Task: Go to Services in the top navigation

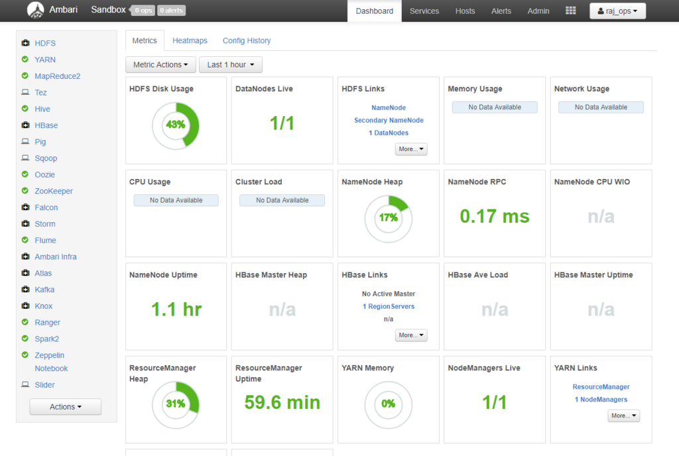Action: tap(424, 11)
